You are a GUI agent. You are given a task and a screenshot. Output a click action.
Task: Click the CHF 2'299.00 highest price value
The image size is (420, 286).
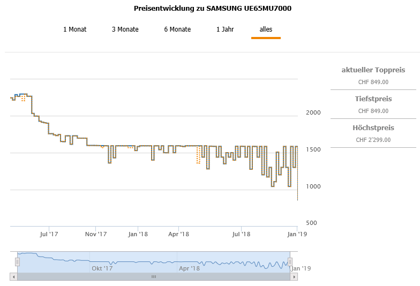pos(373,140)
